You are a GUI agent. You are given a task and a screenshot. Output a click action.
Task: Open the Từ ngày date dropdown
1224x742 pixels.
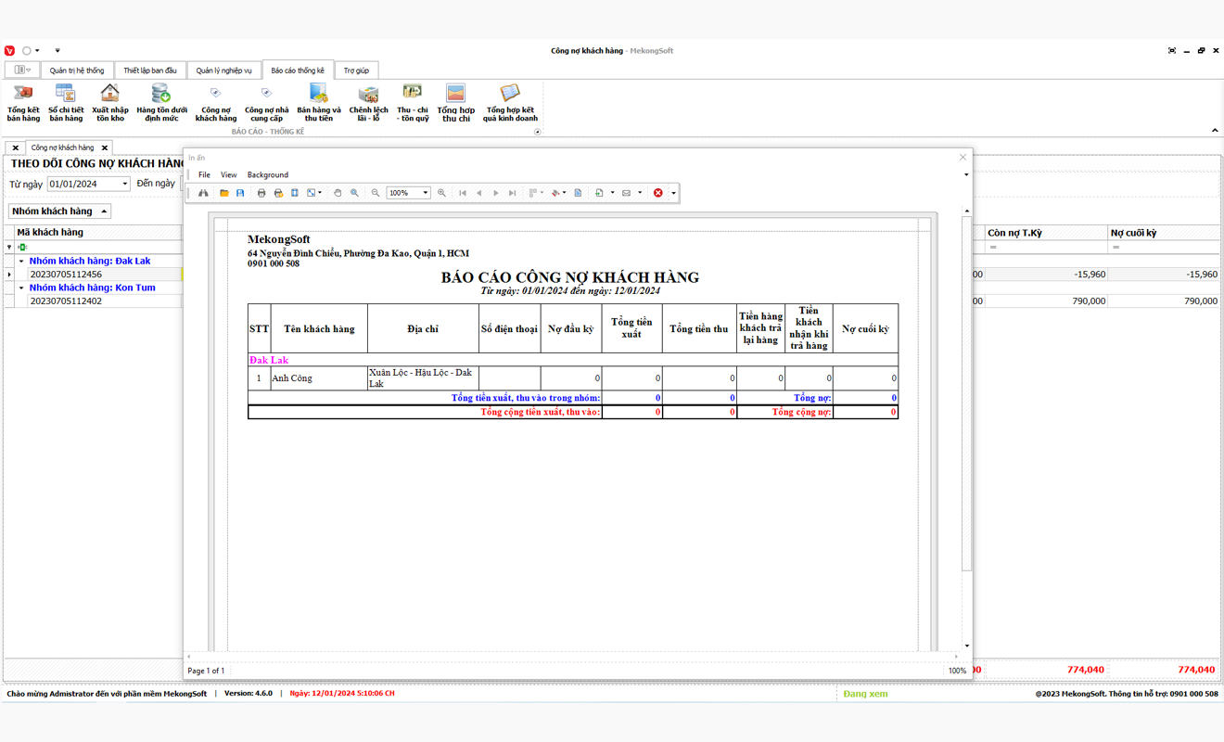[125, 184]
